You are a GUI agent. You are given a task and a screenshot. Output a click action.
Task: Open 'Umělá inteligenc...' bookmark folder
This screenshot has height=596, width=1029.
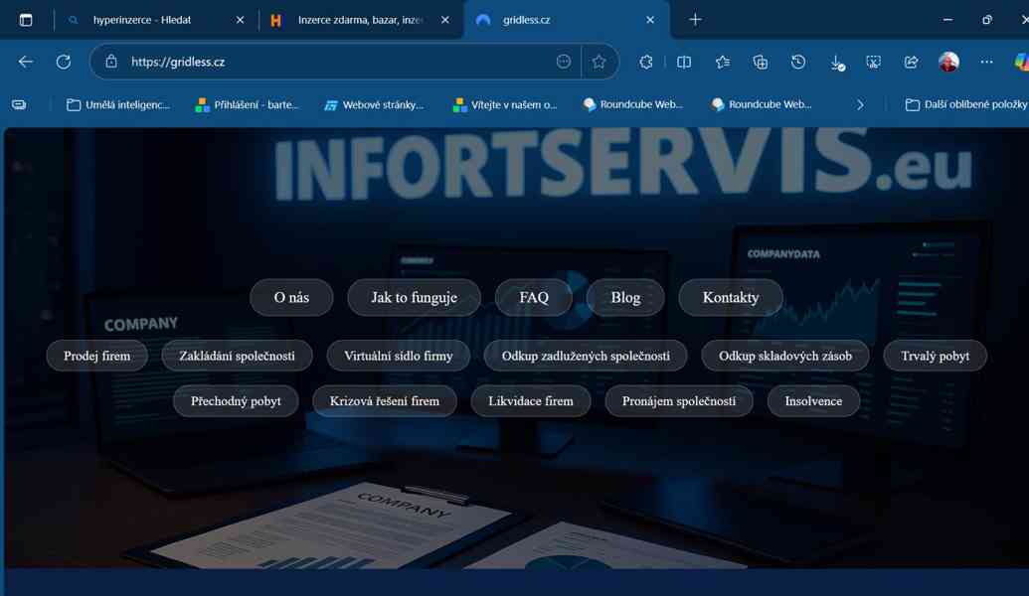click(x=117, y=104)
